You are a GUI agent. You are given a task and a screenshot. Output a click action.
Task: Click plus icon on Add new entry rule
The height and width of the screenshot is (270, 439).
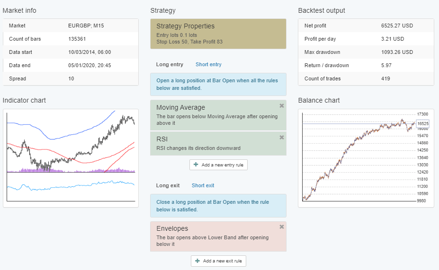point(196,165)
